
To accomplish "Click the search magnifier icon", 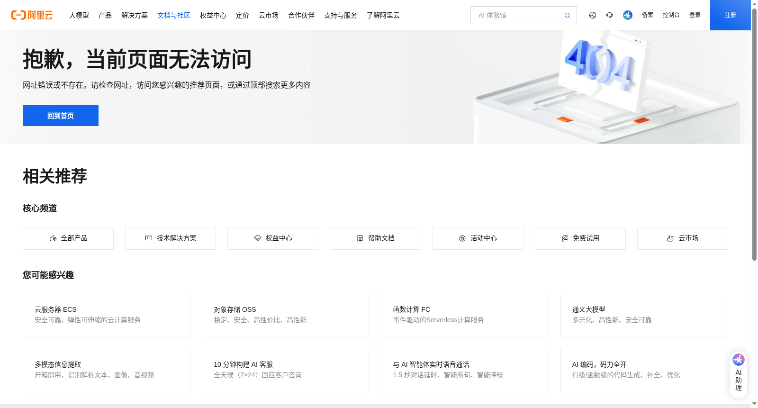I will click(567, 16).
